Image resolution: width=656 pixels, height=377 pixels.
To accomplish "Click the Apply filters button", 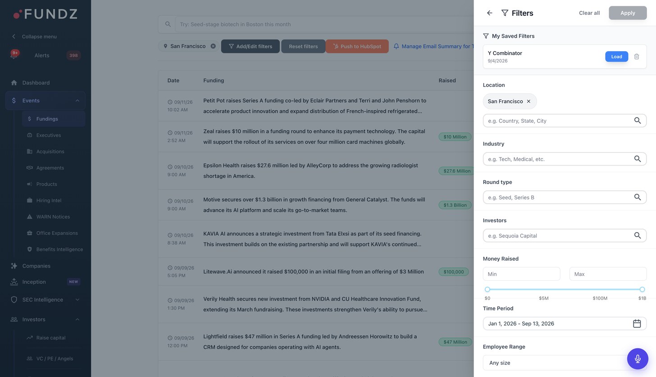I will point(628,13).
